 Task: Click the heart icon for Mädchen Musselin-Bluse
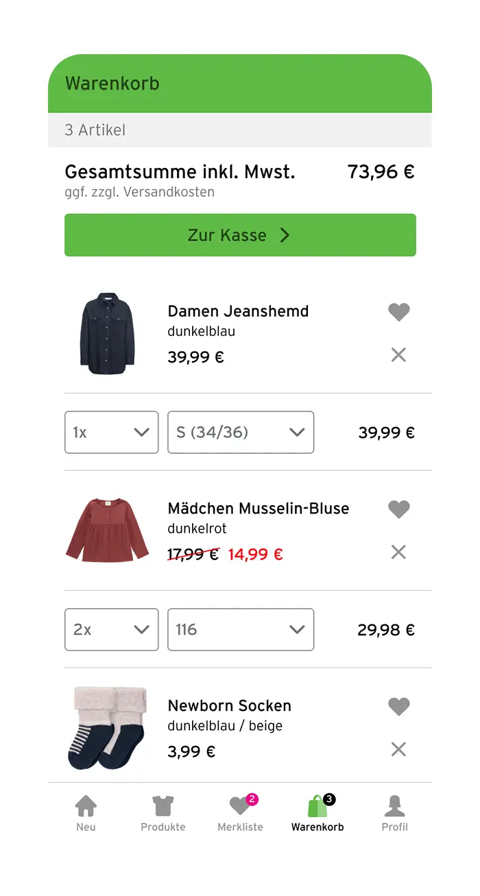click(x=398, y=509)
